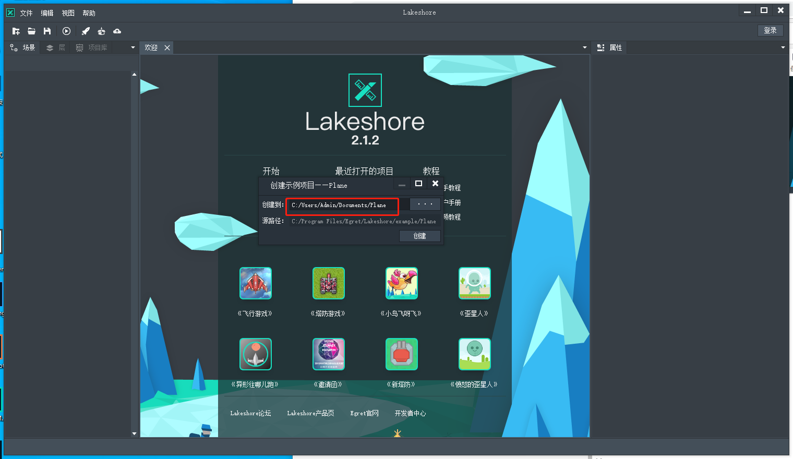Open the Egret官网 link
The image size is (793, 459).
[x=365, y=413]
